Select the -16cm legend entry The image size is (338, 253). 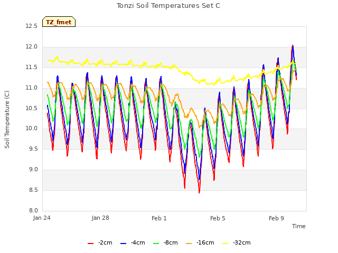(200, 242)
